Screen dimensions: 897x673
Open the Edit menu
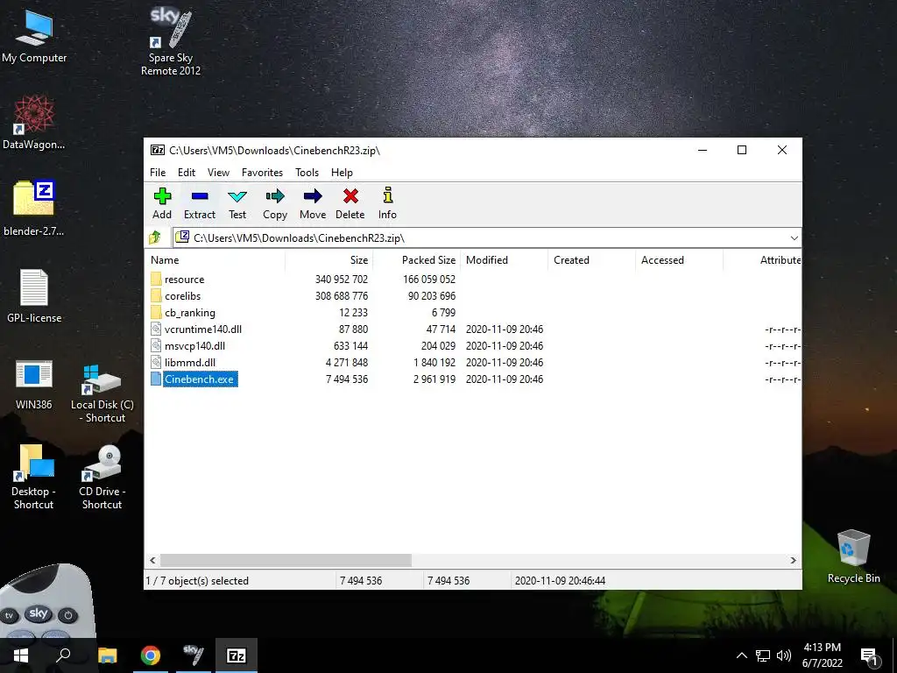click(x=187, y=173)
